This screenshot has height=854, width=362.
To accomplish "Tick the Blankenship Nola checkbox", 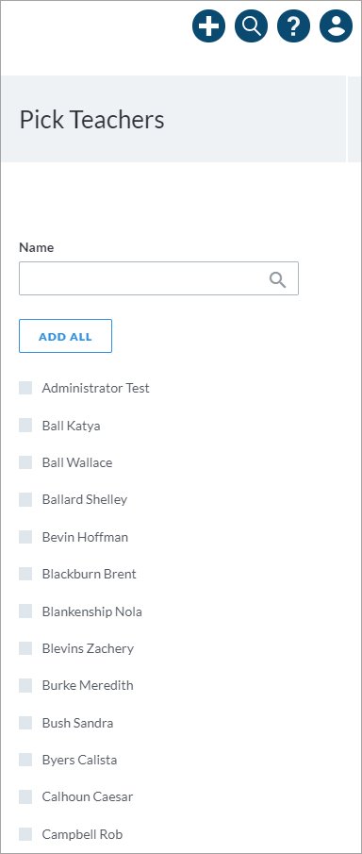I will point(25,611).
